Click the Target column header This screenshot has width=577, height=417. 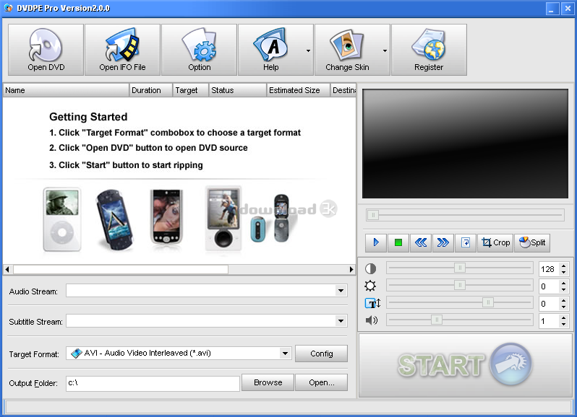tap(191, 90)
